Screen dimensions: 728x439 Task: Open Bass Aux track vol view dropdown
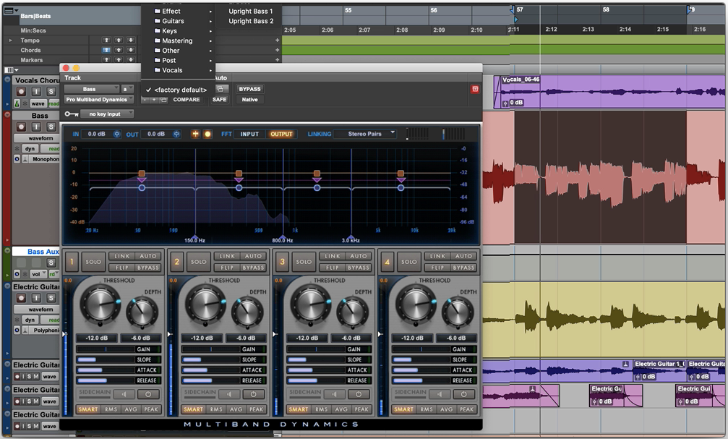tap(38, 274)
